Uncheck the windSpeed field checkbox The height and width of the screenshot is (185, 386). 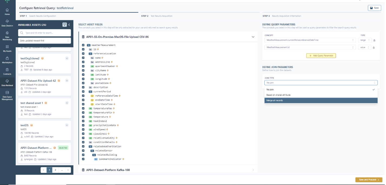point(83,130)
